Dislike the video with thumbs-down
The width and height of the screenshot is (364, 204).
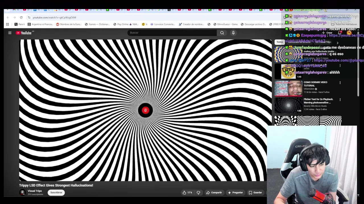[198, 193]
